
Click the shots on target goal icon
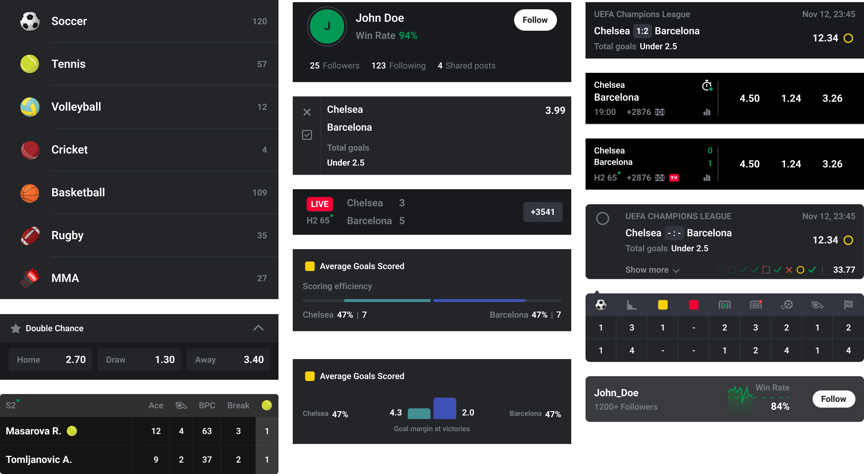tap(724, 305)
